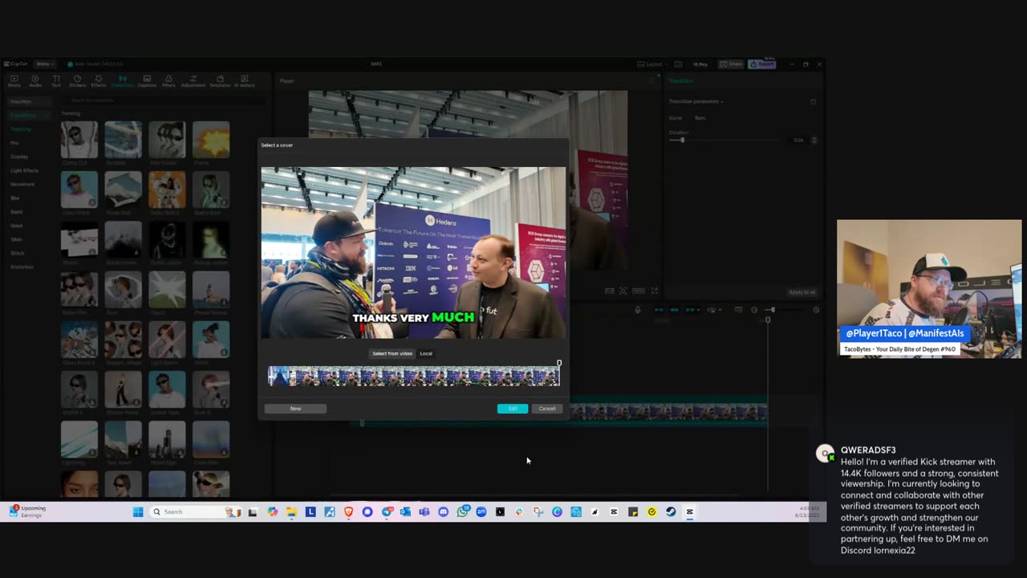Select the Basic transitions category
The image size is (1027, 578).
(17, 212)
